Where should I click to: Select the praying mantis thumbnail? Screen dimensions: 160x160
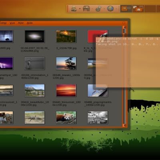click(x=98, y=90)
